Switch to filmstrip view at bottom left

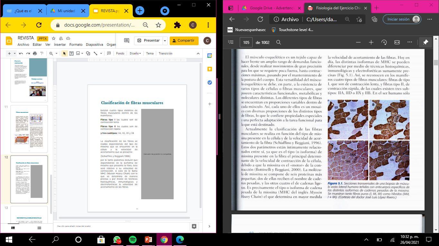coord(13,228)
